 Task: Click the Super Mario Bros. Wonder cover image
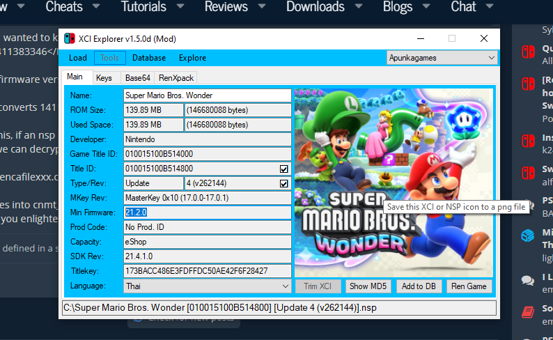coord(394,183)
